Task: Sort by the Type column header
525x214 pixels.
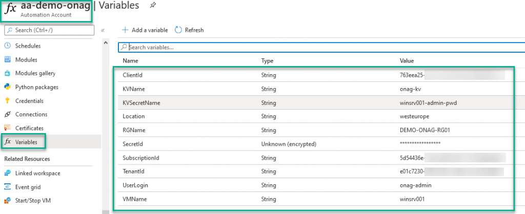Action: (x=267, y=61)
